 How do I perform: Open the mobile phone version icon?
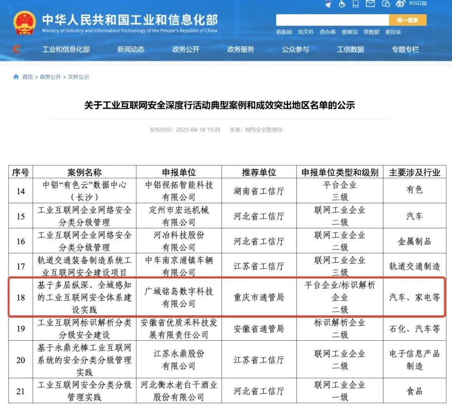356,4
